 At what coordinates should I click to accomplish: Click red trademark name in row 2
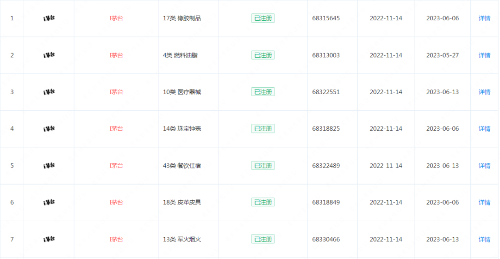116,55
